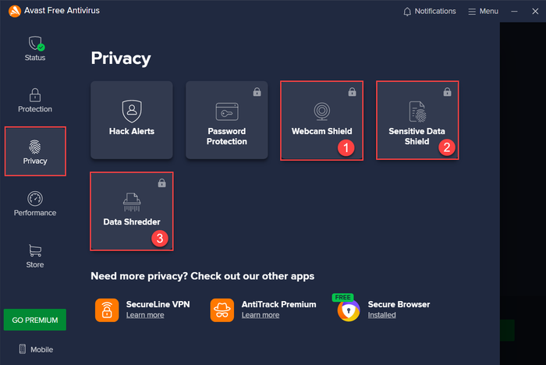This screenshot has height=365, width=546.
Task: Open the Performance gauge section
Action: (35, 204)
